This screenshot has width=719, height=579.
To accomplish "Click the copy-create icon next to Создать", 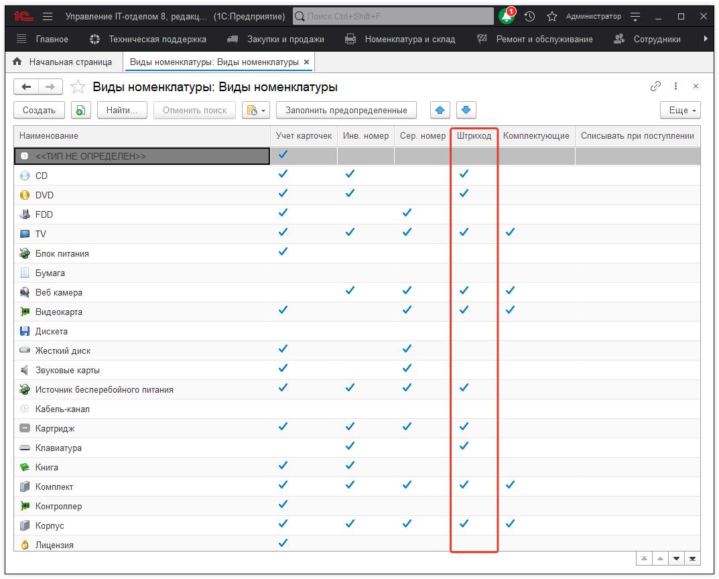I will click(80, 110).
